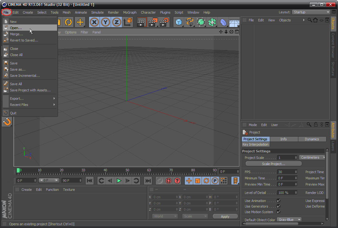338x228 pixels.
Task: Toggle Parameter keyframe recording P icon
Action: (215, 181)
